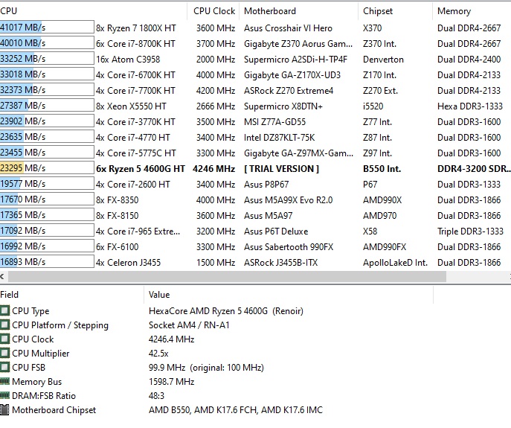This screenshot has height=428, width=511.
Task: Click the B550 Int. chipset cell
Action: (x=382, y=169)
